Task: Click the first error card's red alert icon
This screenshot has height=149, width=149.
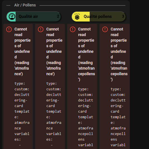Action: 9,29
